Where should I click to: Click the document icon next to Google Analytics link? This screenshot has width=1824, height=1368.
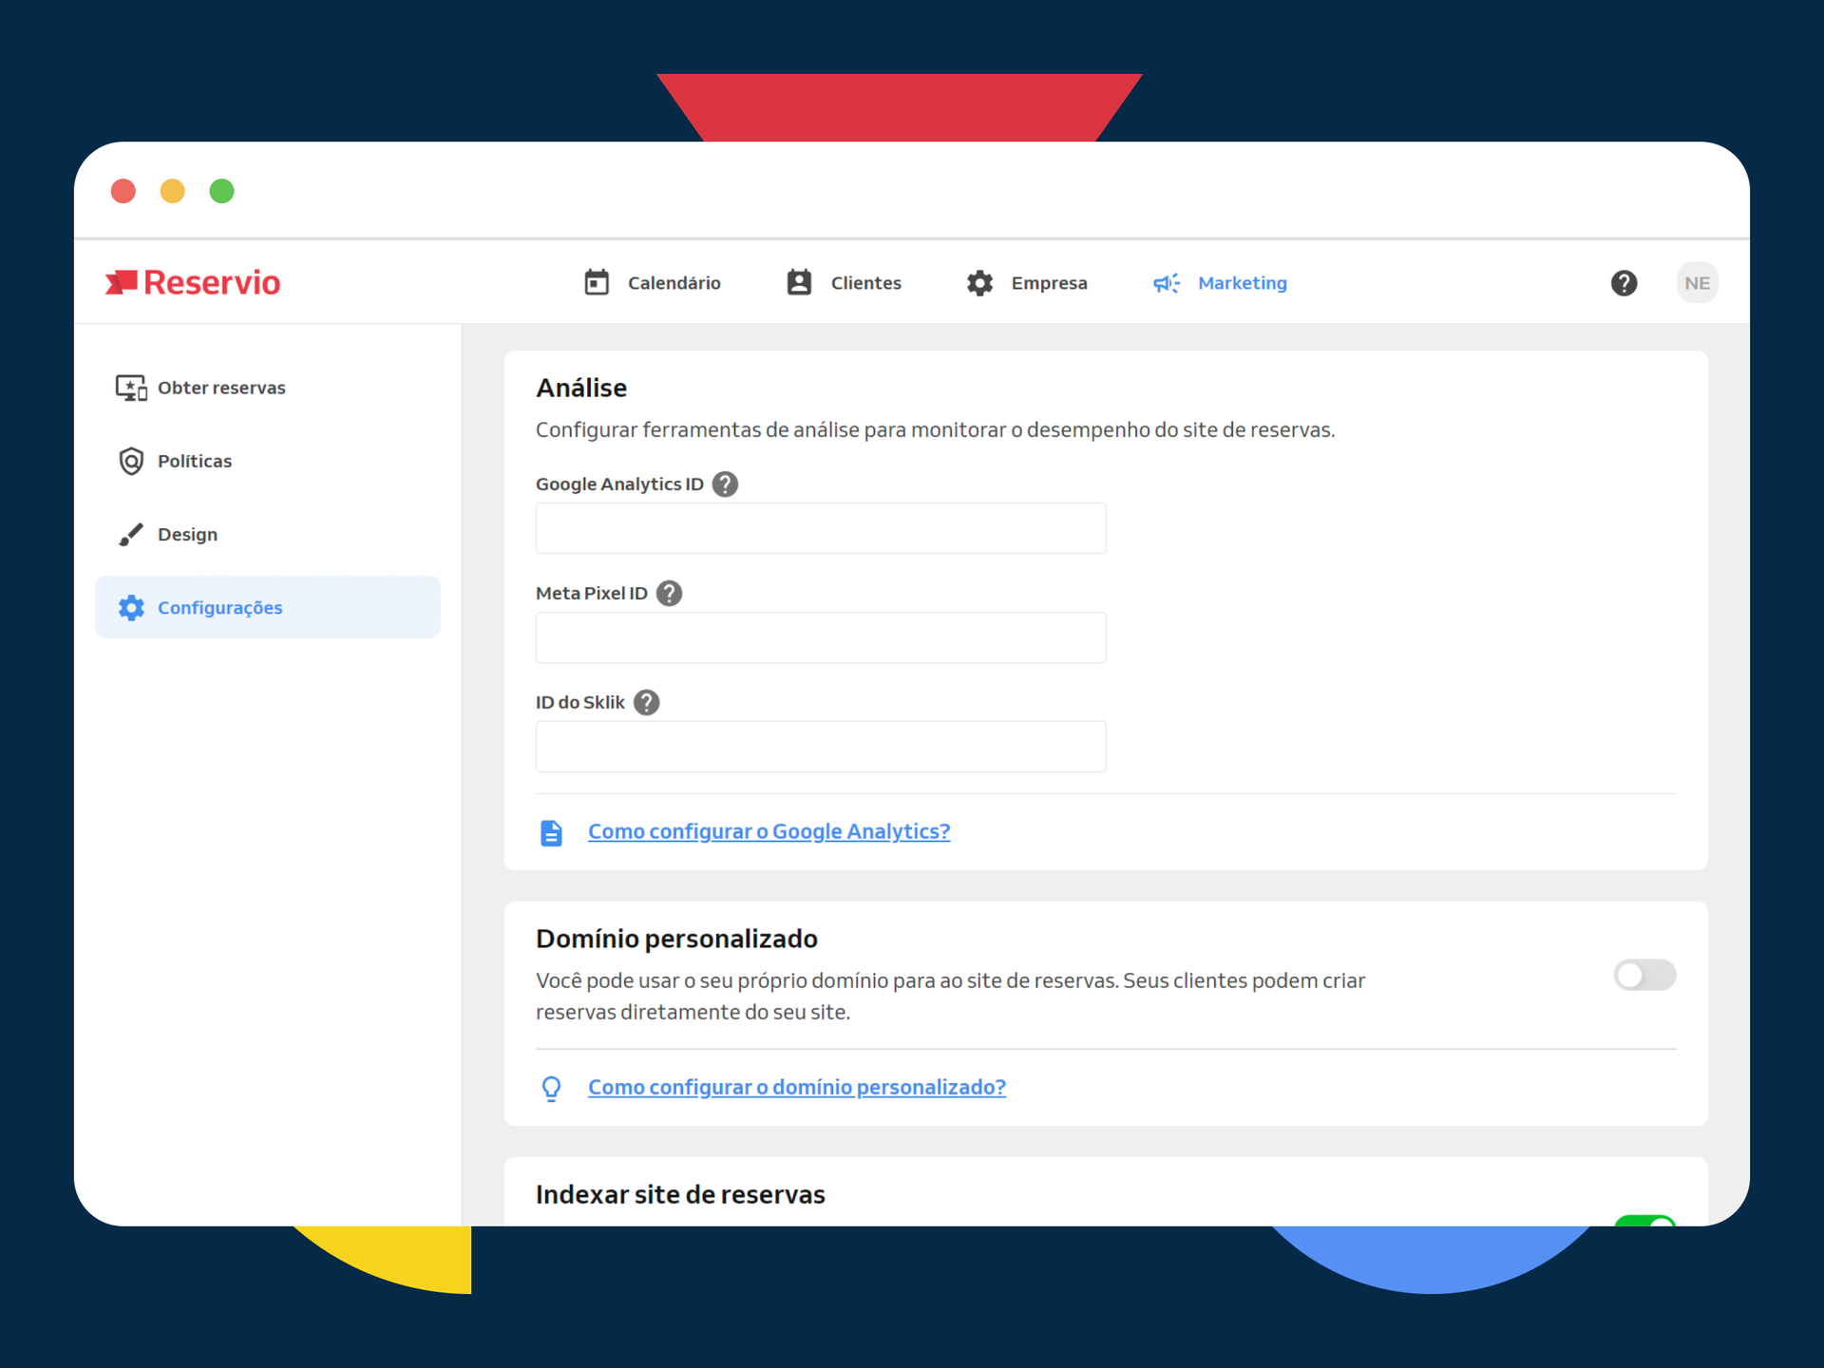tap(551, 831)
